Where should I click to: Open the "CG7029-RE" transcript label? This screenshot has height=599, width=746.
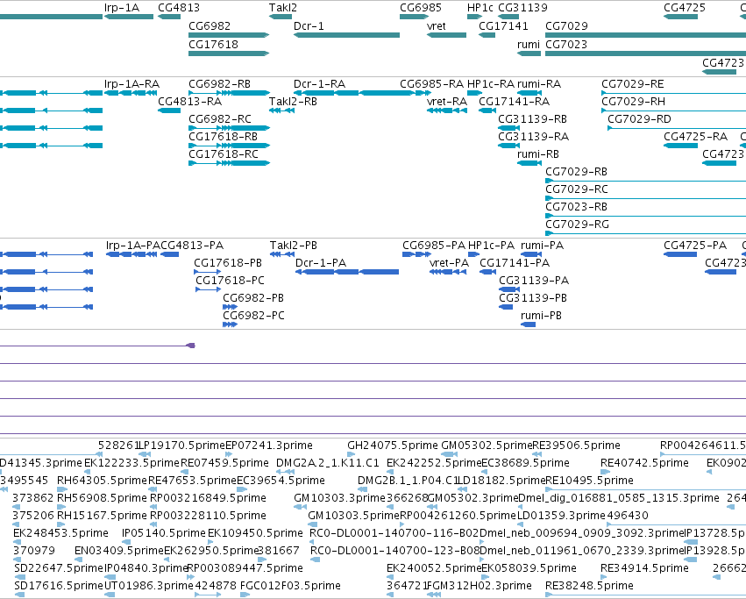(632, 84)
